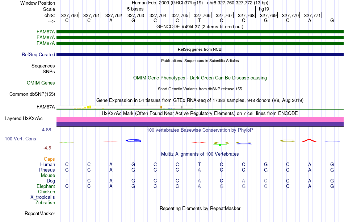Click the Common dbSNP(155) track label
Image resolution: width=344 pixels, height=222 pixels.
(32, 94)
